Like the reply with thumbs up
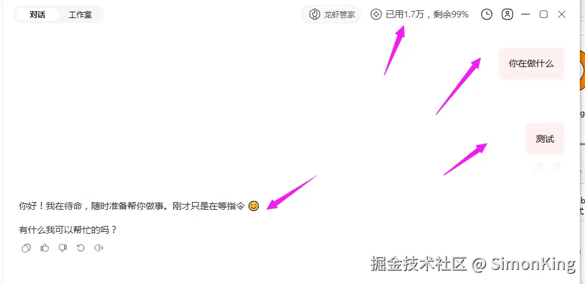Image resolution: width=585 pixels, height=284 pixels. pyautogui.click(x=45, y=248)
